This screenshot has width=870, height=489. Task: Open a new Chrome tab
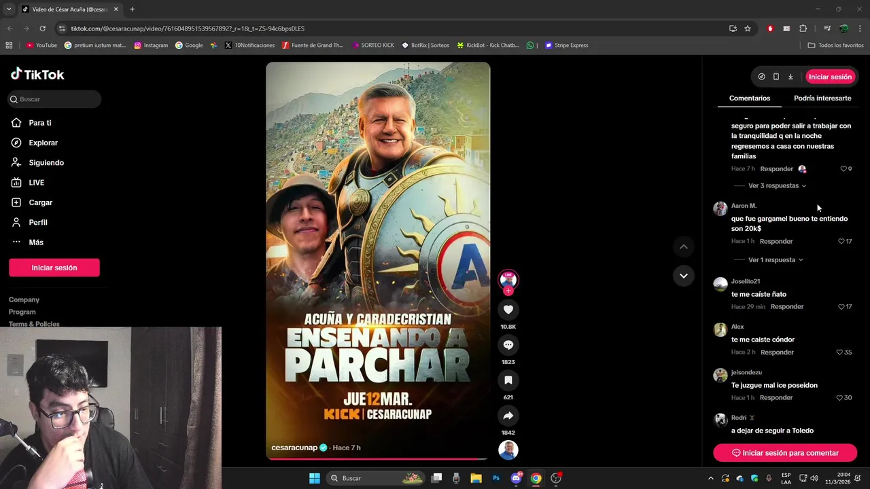132,10
